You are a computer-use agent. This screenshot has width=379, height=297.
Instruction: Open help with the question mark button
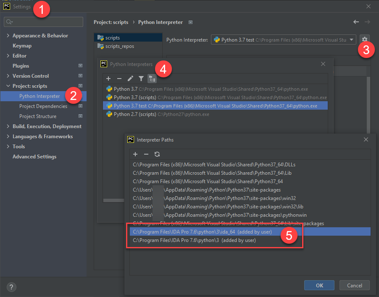pos(11,287)
